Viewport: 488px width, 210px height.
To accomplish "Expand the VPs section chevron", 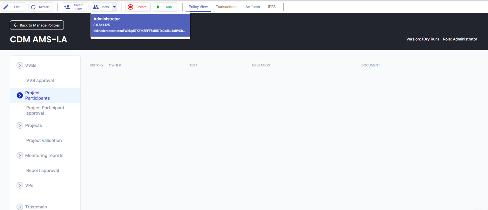I will coord(20,186).
